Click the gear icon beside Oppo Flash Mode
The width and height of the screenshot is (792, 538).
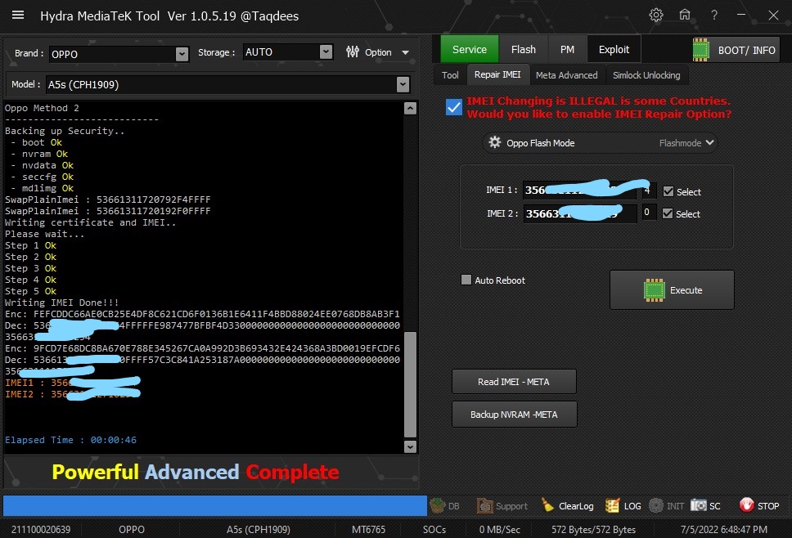pyautogui.click(x=494, y=142)
